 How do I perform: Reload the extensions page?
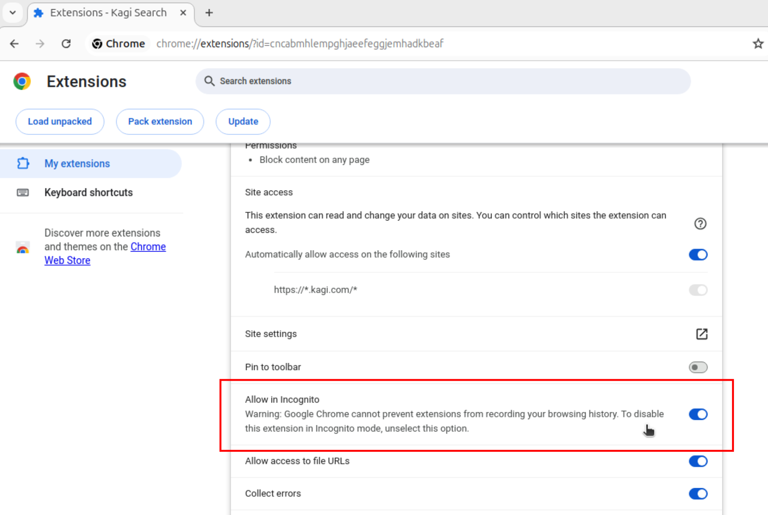click(x=66, y=44)
